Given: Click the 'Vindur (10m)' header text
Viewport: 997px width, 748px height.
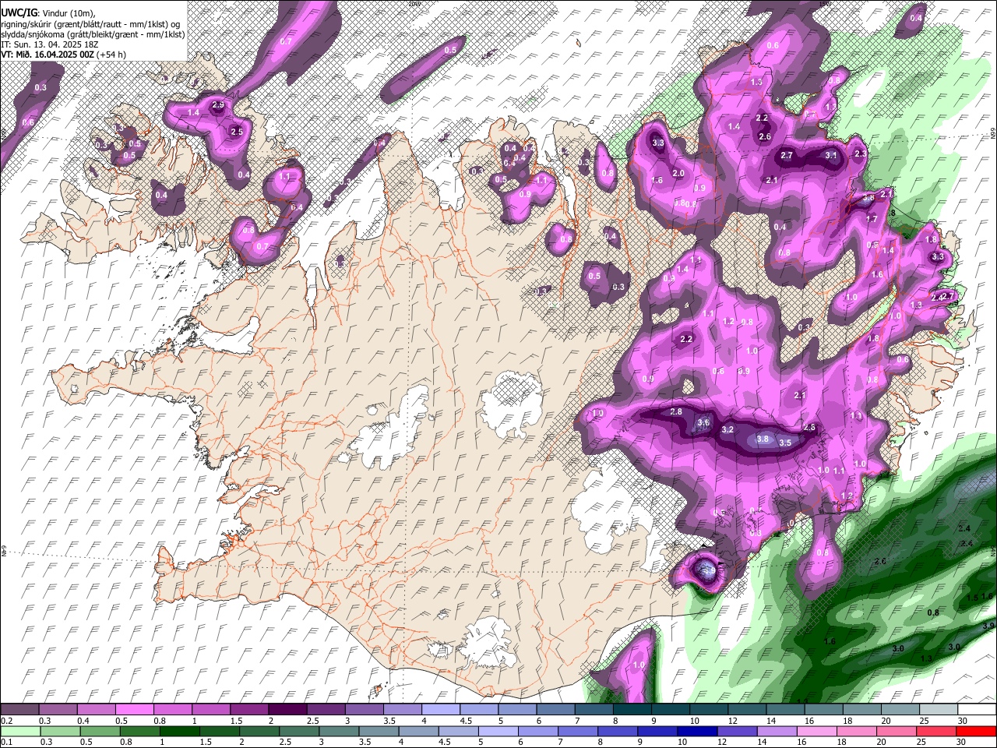Looking at the screenshot, I should tap(67, 13).
